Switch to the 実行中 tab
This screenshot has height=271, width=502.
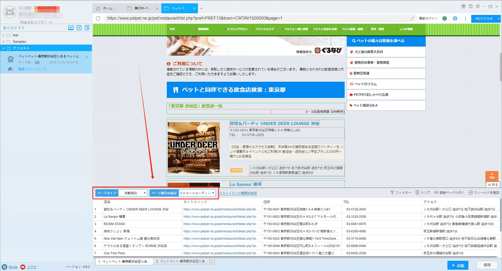coord(142,8)
